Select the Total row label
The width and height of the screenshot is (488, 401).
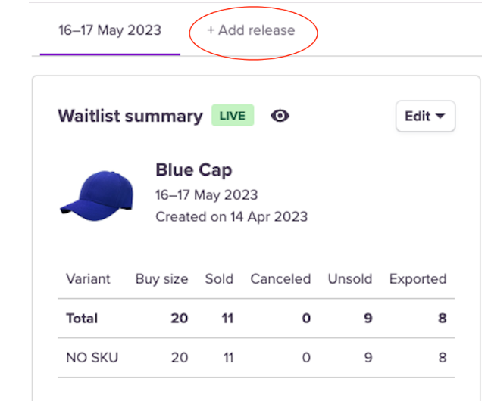tap(82, 318)
